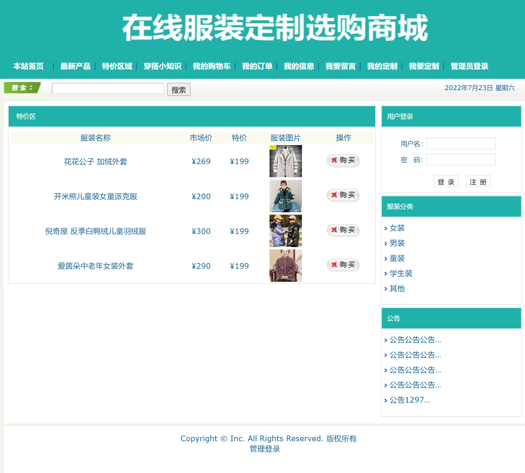The width and height of the screenshot is (525, 473).
Task: Click the 搜索 search label icon
Action: [x=22, y=88]
